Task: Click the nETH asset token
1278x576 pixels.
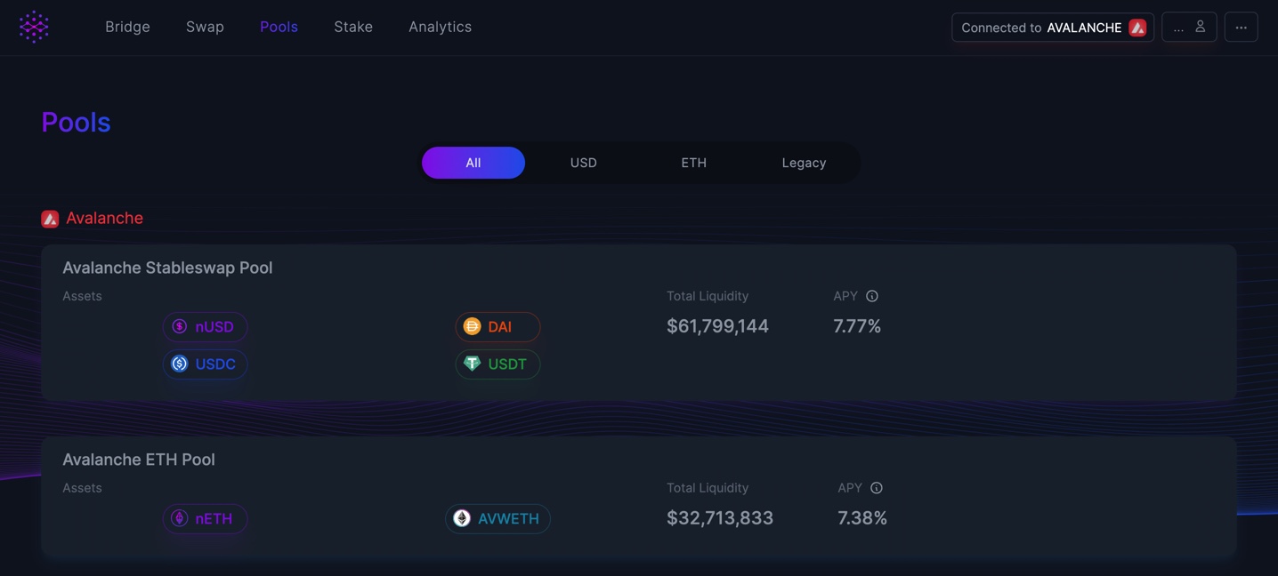Action: (x=205, y=519)
